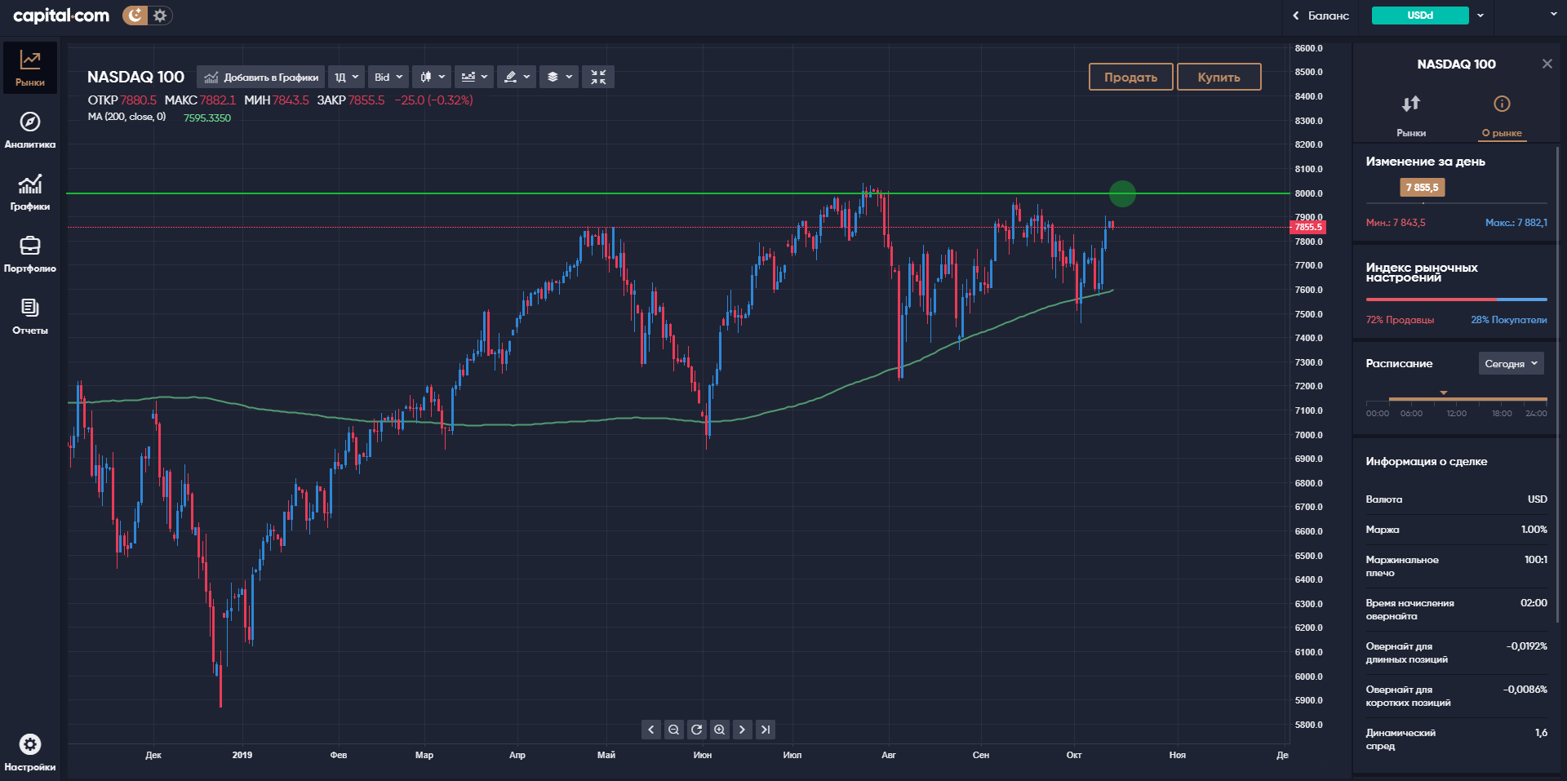Click the Информация о сделке heading
This screenshot has height=781, width=1567.
pos(1427,462)
